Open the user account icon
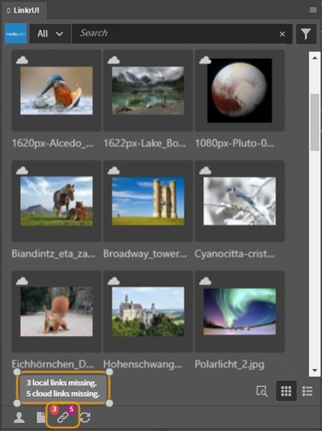Viewport: 322px width, 431px height. point(19,417)
